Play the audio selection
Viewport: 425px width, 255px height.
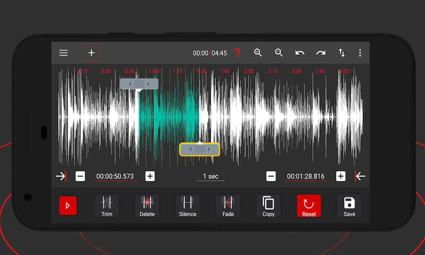[x=68, y=205]
